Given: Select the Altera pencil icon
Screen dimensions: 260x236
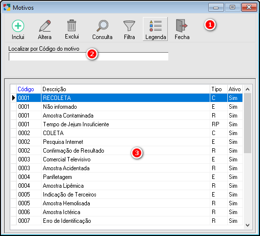Looking at the screenshot, I should pos(44,26).
